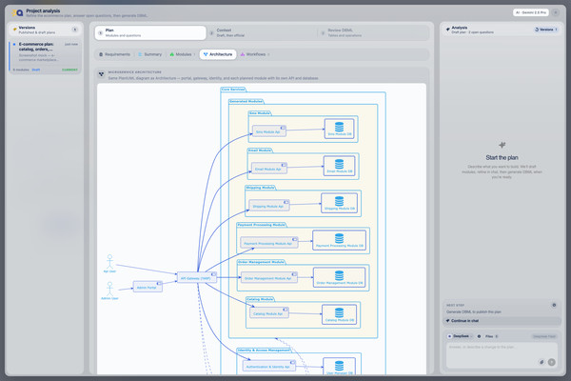The width and height of the screenshot is (571, 381).
Task: Go to the Review DBML step tab
Action: click(x=374, y=32)
